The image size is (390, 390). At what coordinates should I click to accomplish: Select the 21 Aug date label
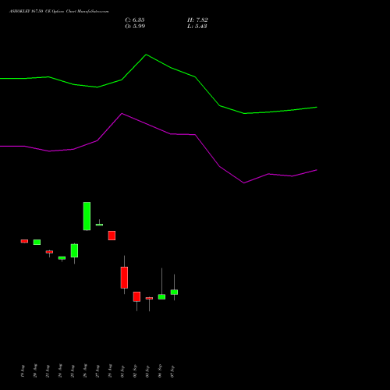48,371
